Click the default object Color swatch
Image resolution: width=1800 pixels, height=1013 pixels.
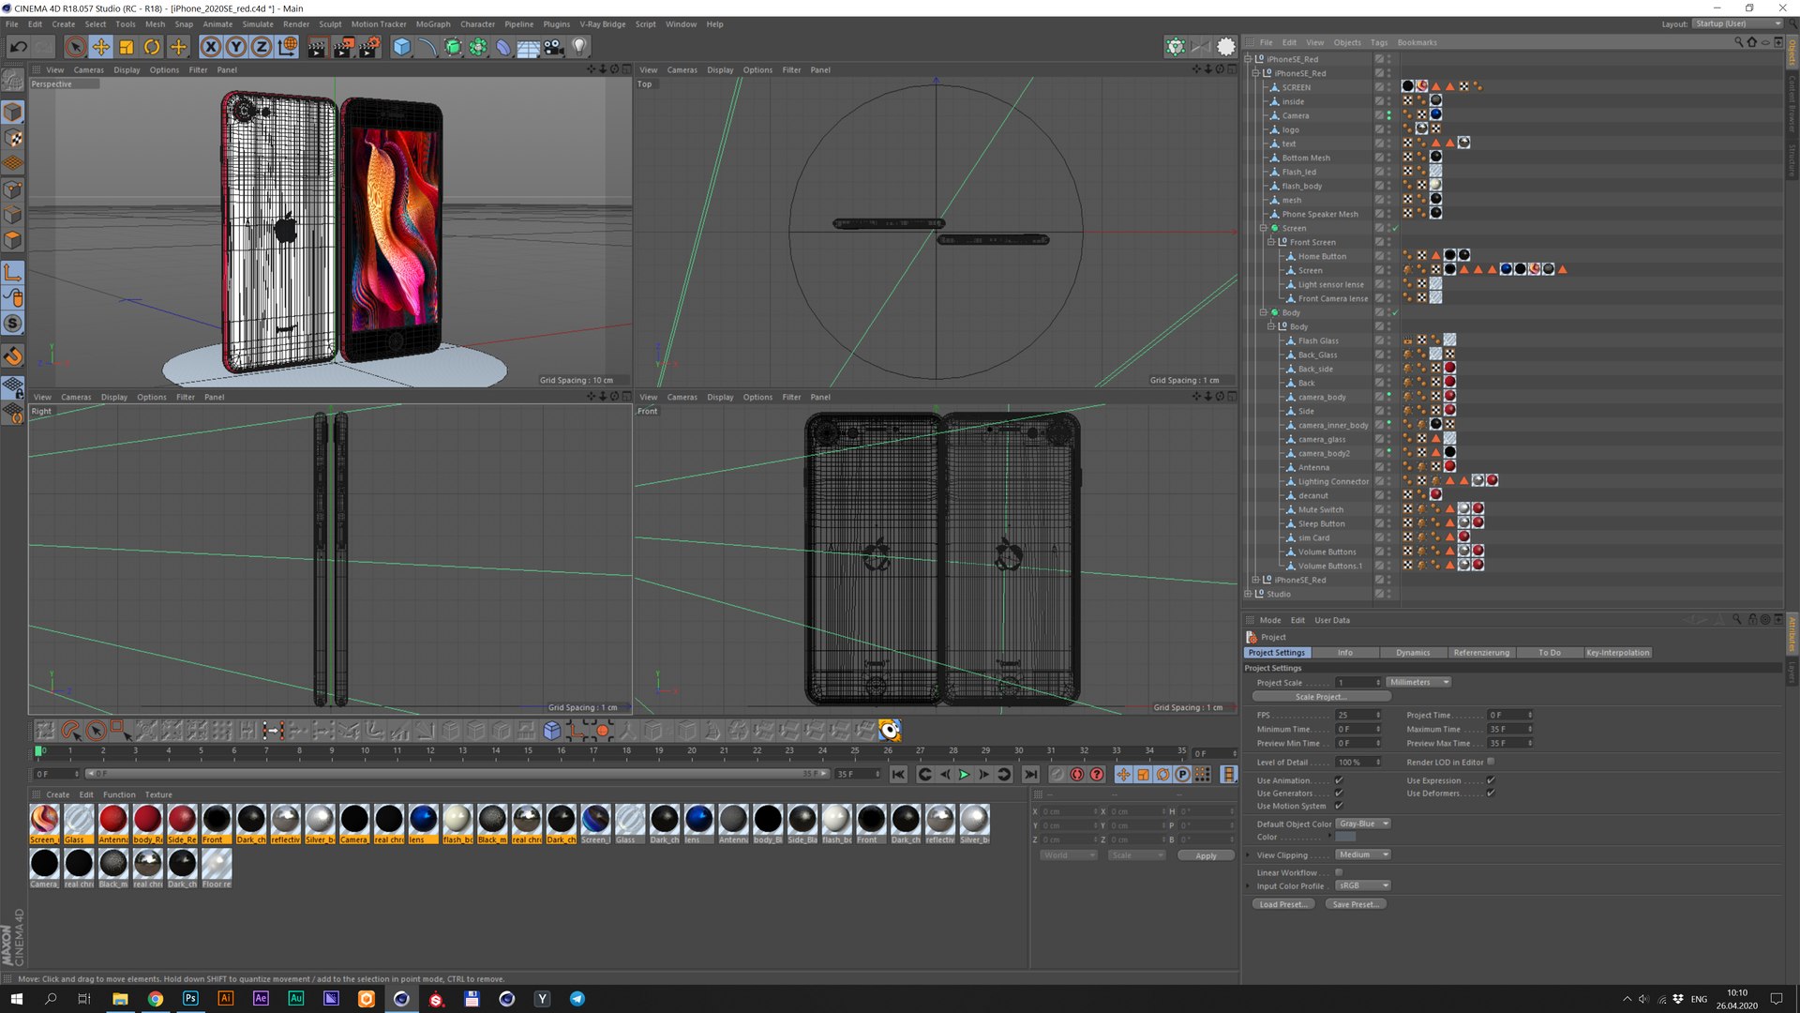coord(1345,838)
